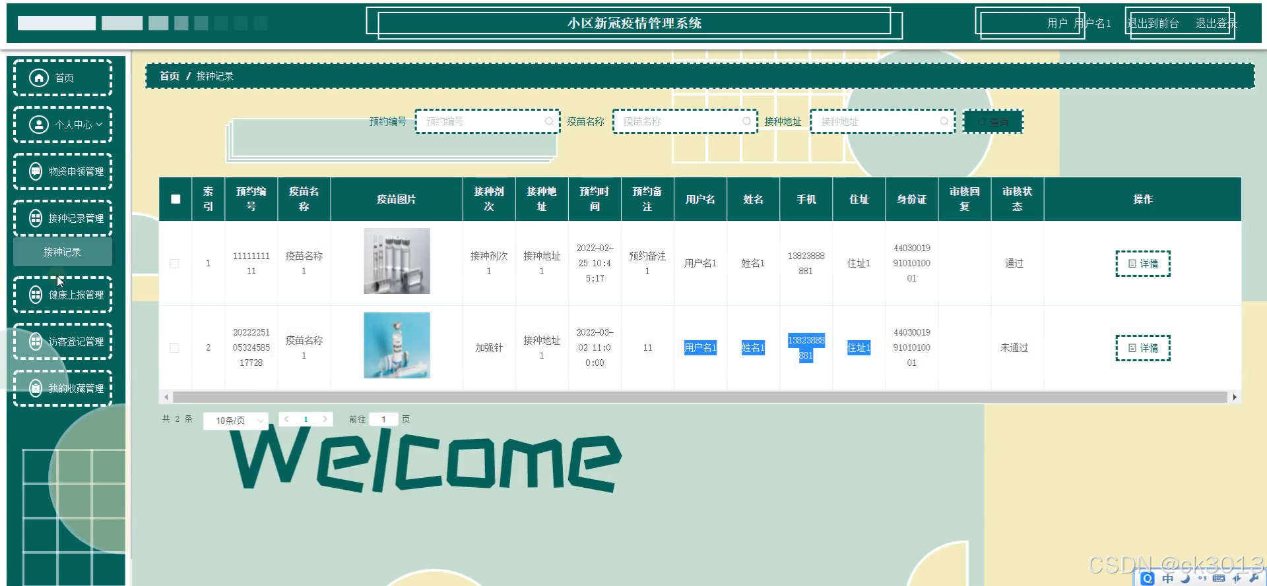Image resolution: width=1267 pixels, height=586 pixels.
Task: Click the person icon beside 个人中心
Action: coord(39,125)
